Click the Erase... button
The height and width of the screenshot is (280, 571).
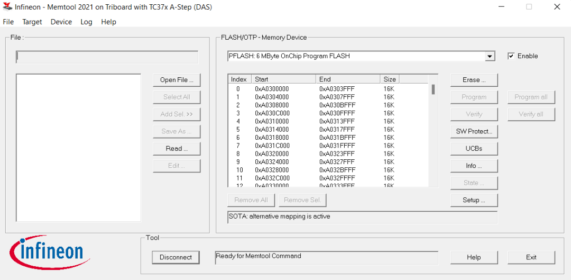pos(474,80)
